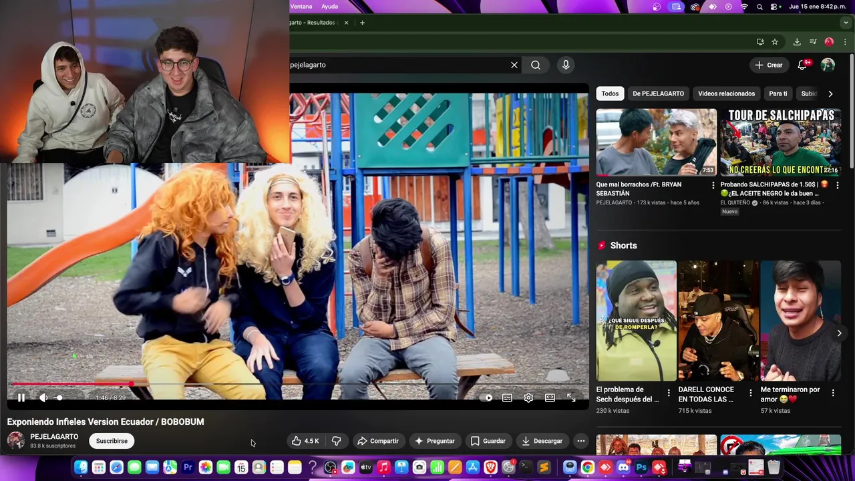Show next Shorts with the arrow
This screenshot has width=855, height=481.
(840, 333)
